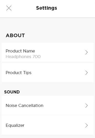
Task: Open the Equalizer settings
Action: (48, 125)
